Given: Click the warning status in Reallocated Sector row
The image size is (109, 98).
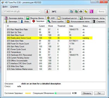Looking at the screenshot, I should click(86, 38).
